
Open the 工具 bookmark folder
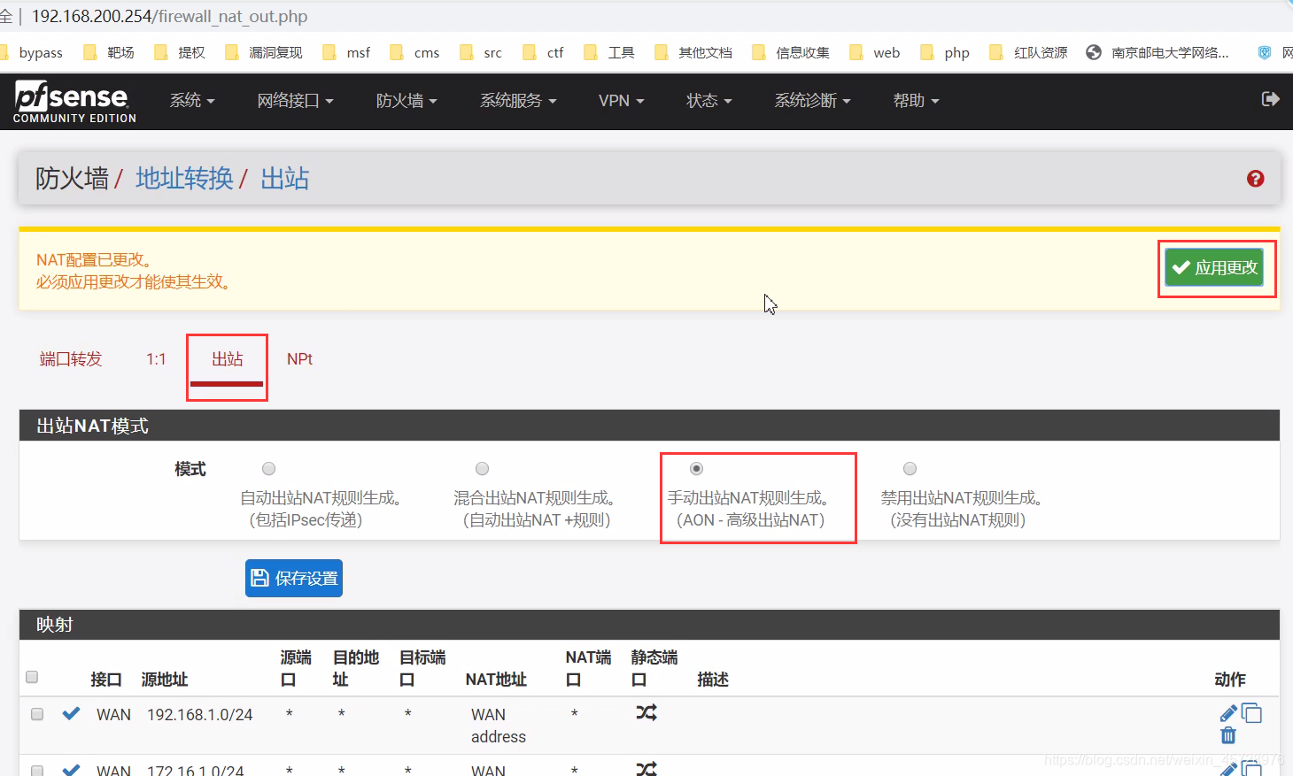coord(609,52)
